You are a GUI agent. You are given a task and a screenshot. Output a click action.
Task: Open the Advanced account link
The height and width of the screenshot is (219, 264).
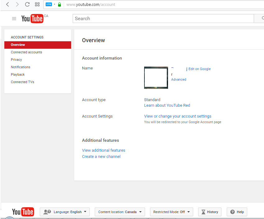pos(179,79)
